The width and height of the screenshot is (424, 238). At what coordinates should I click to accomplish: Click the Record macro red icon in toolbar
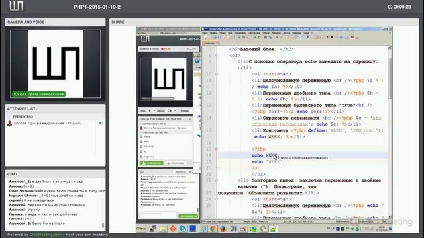pos(327,37)
